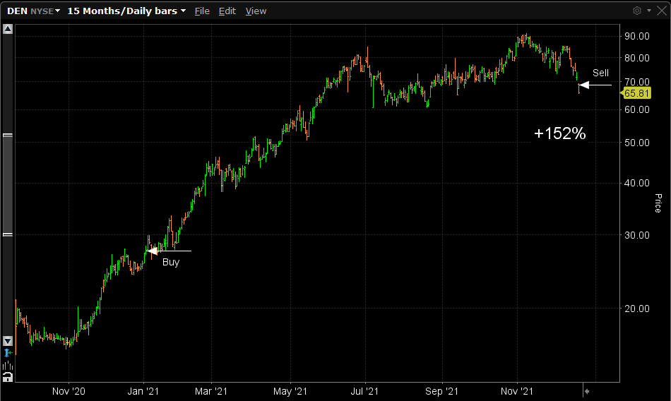Click the yellow 65.81 current price tag
This screenshot has width=671, height=401.
tap(636, 93)
